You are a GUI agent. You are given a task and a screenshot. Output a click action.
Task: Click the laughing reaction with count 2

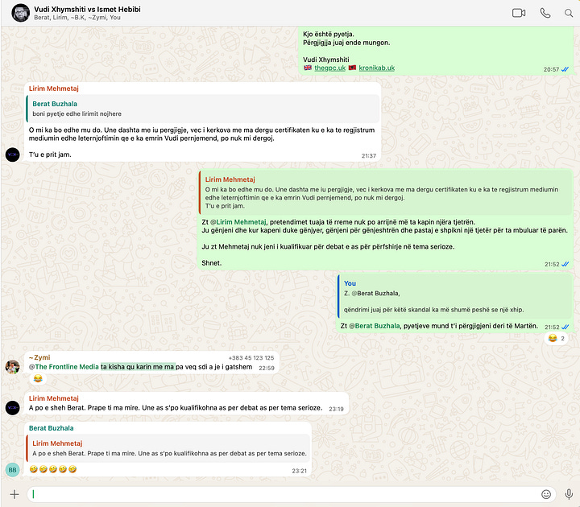point(557,338)
